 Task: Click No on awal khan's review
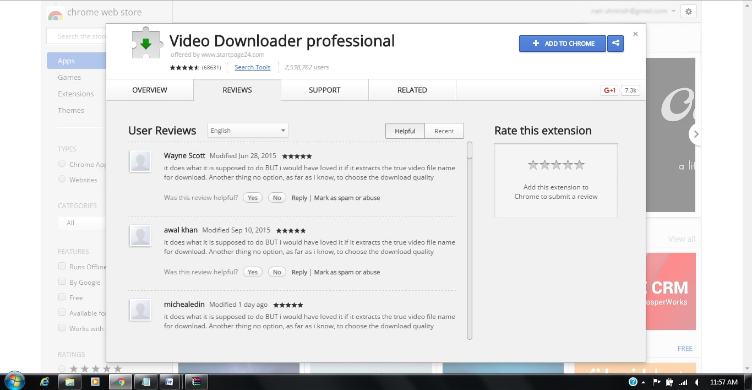point(277,272)
